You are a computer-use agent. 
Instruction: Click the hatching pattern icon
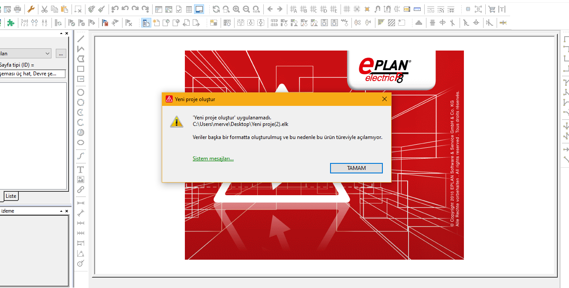coord(392,23)
